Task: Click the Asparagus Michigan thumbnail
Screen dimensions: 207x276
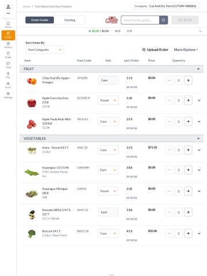Action: [32, 194]
